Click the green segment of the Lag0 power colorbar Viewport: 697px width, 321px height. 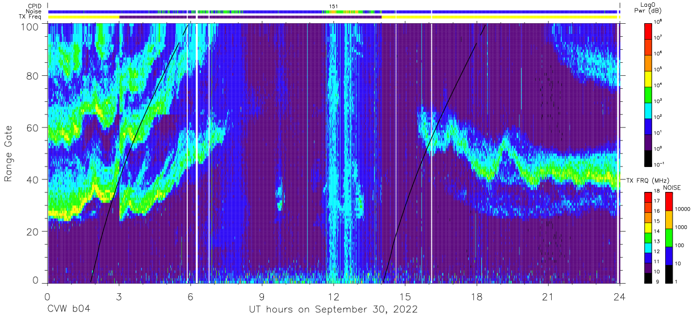(x=649, y=94)
